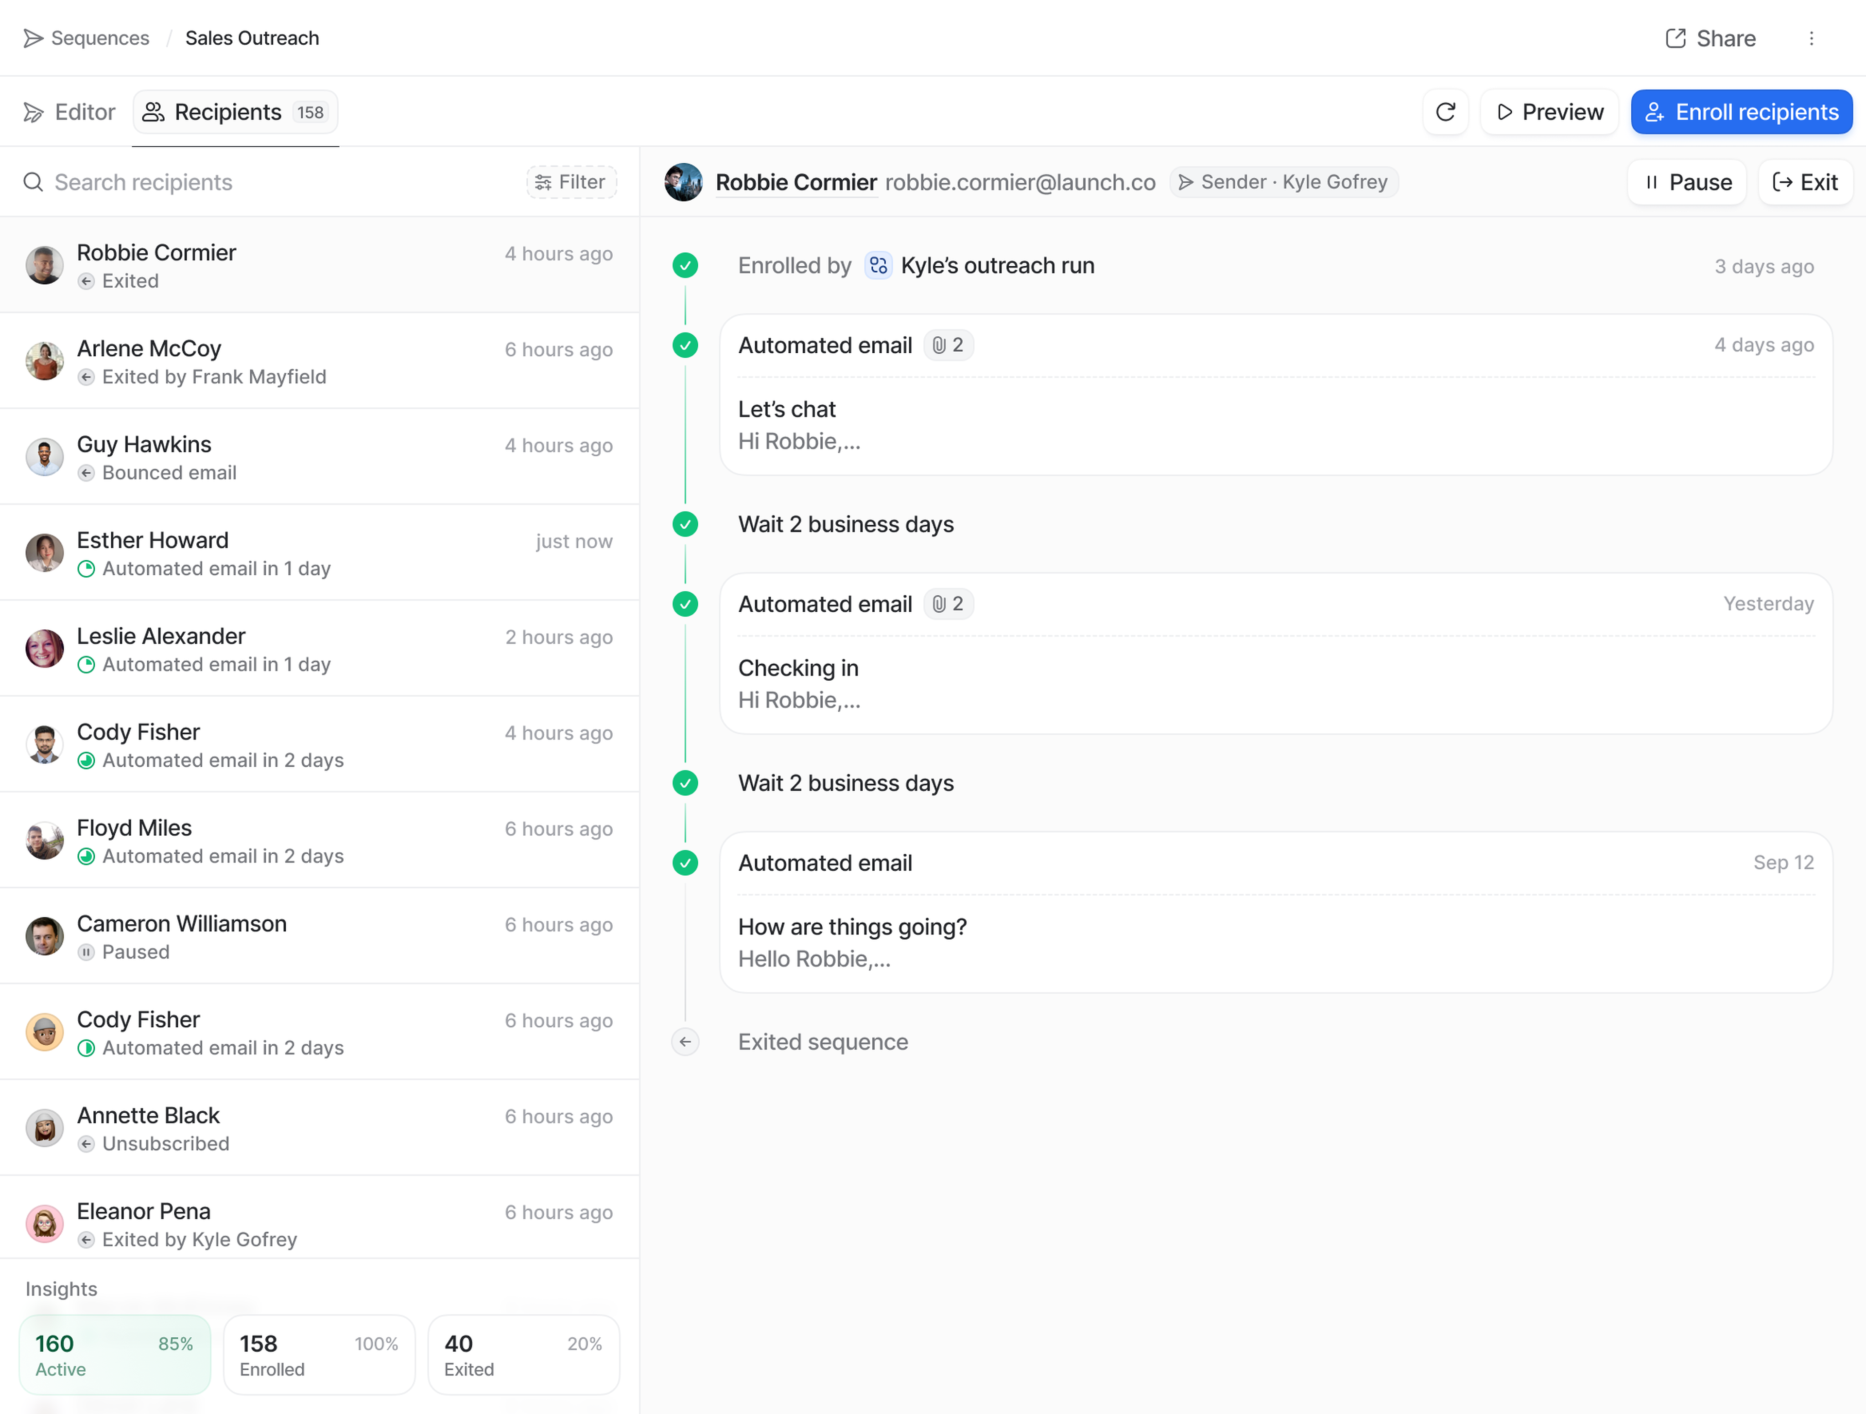Open the three-dot more options menu
Screen dimensions: 1866x1414
click(1811, 39)
